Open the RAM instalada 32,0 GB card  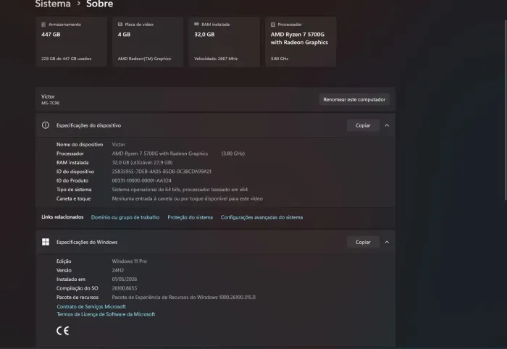(x=224, y=42)
